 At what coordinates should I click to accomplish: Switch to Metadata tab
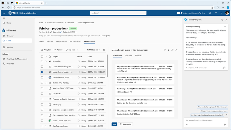tap(139, 55)
